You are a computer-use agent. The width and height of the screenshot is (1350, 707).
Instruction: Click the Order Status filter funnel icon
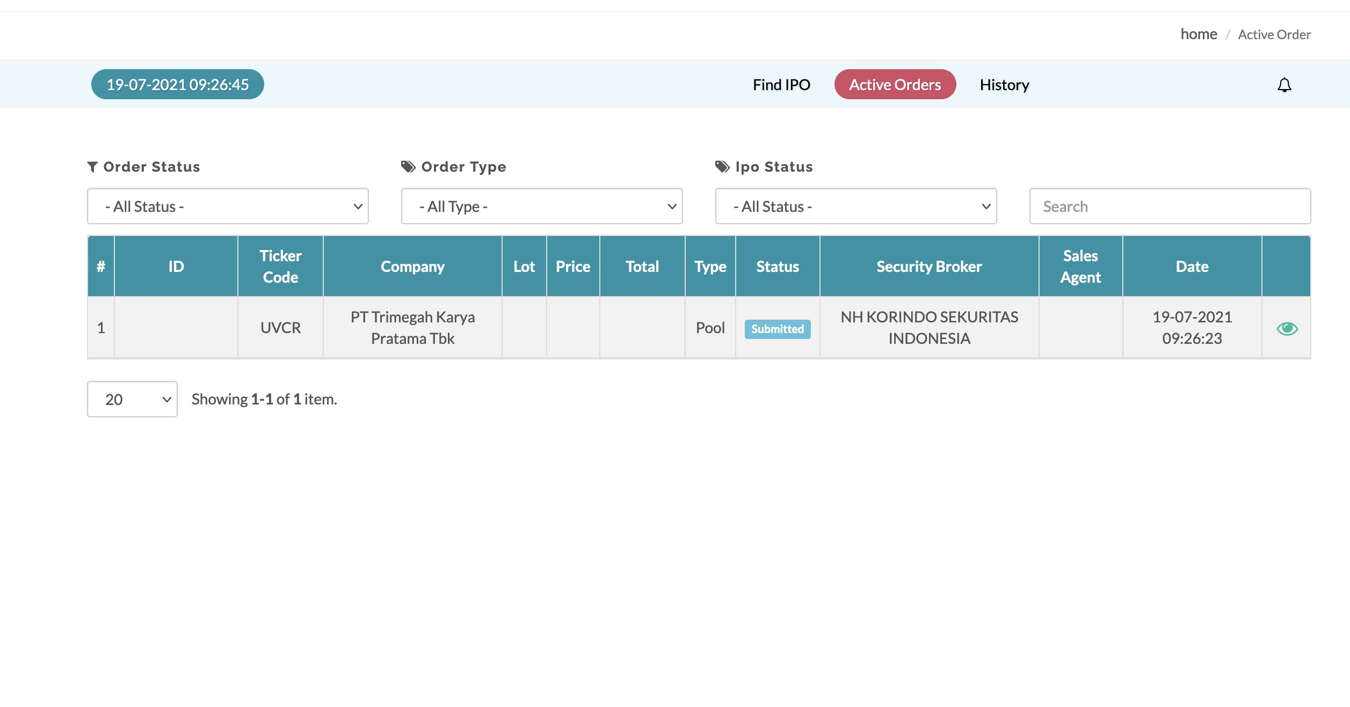[x=92, y=167]
